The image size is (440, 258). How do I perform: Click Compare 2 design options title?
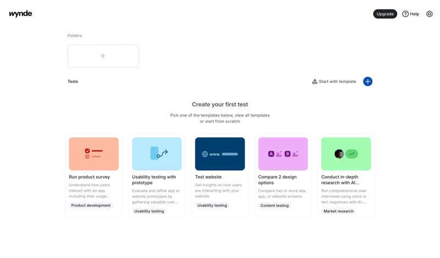click(277, 180)
